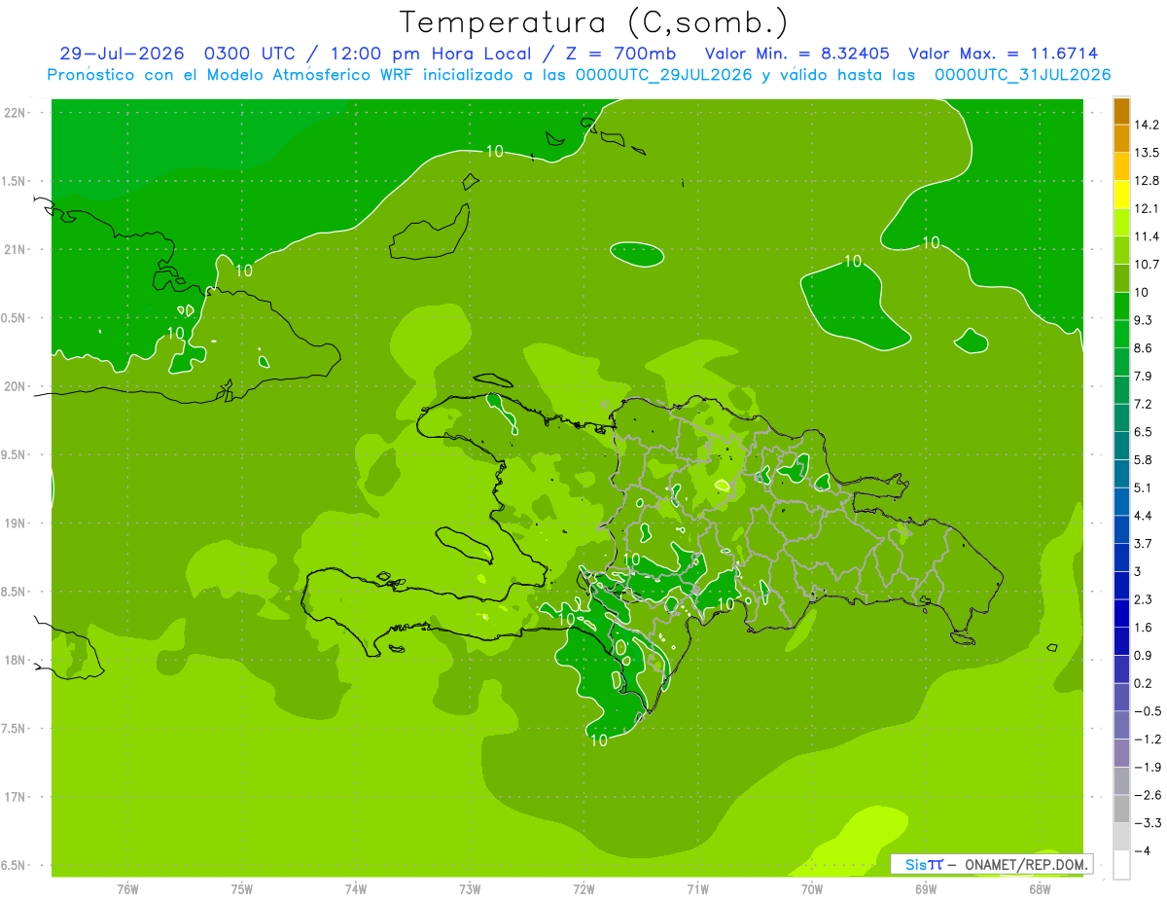
Task: Click the '7.9' legend value
Action: tap(1144, 377)
